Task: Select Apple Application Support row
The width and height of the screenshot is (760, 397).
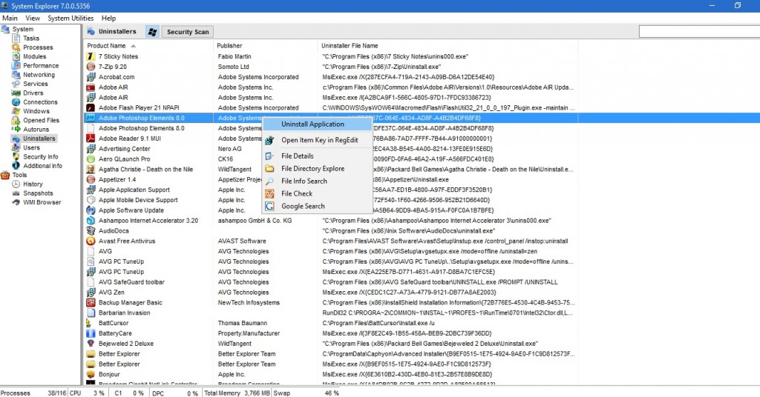Action: click(330, 190)
